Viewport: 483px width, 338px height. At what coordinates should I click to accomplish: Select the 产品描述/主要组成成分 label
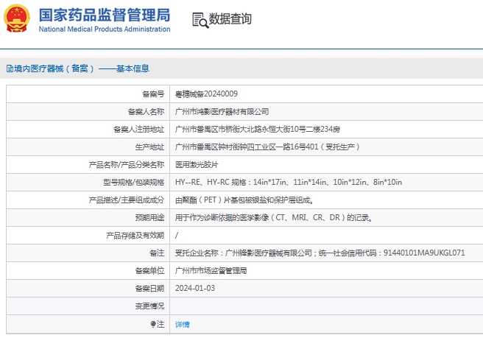pos(127,200)
